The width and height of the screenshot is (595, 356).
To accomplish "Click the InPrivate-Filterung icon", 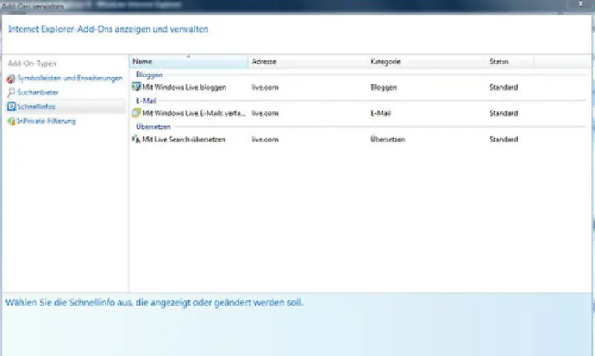I will [x=12, y=122].
